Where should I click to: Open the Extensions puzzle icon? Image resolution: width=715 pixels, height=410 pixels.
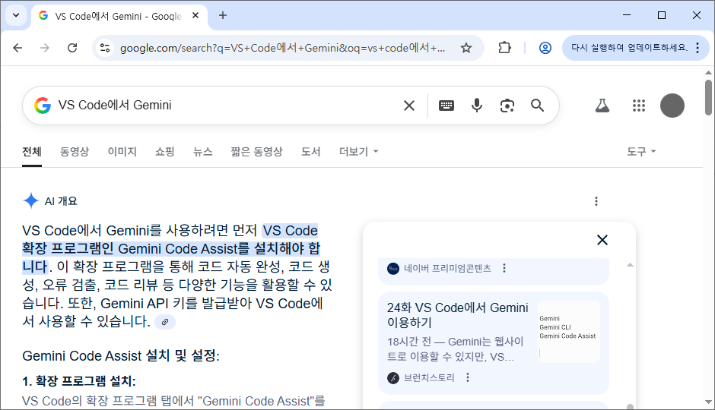505,48
